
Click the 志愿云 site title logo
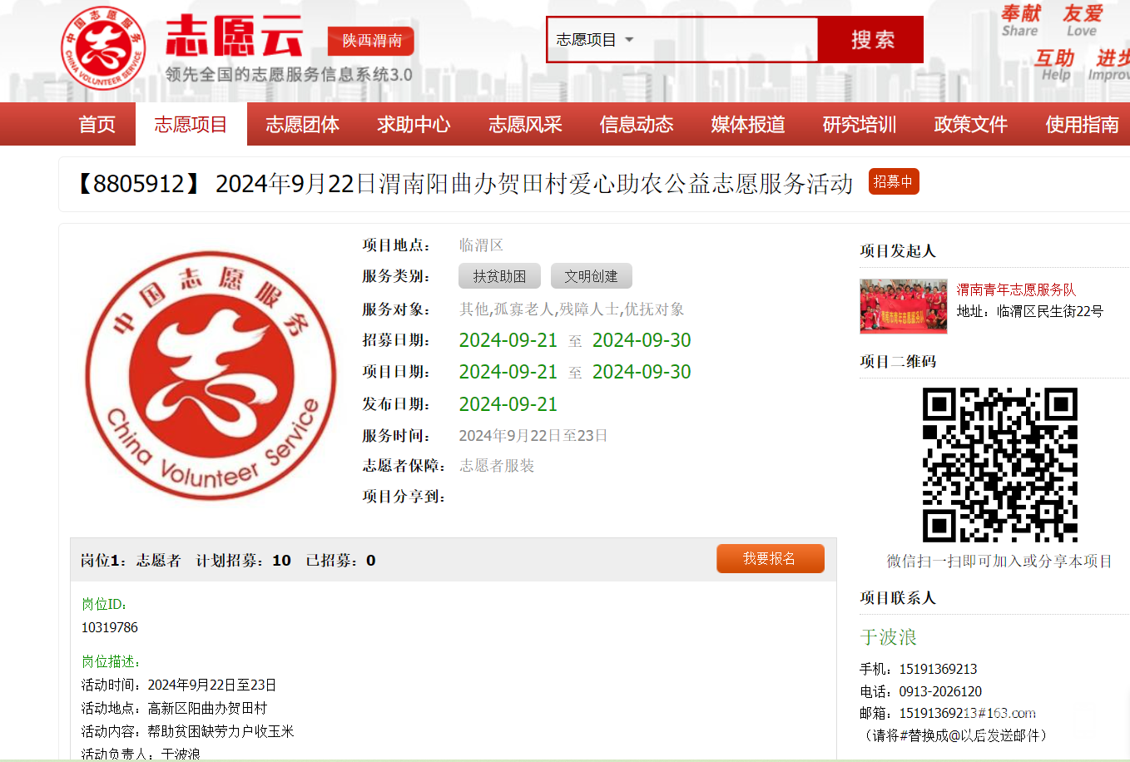tap(234, 37)
